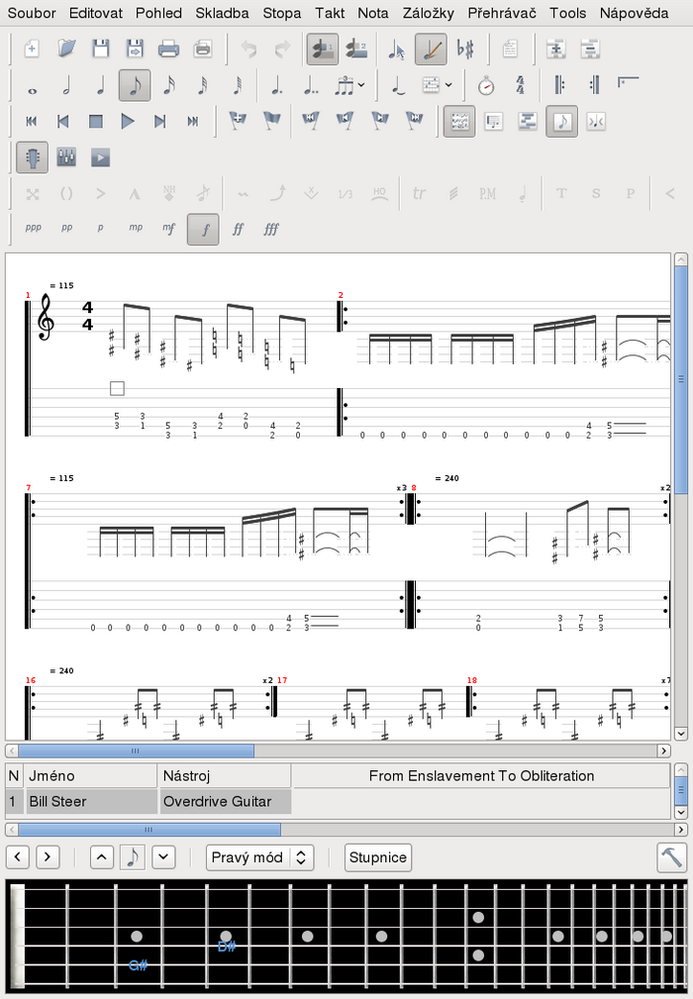Toggle sharp/flat natural mode
693x999 pixels.
[465, 50]
